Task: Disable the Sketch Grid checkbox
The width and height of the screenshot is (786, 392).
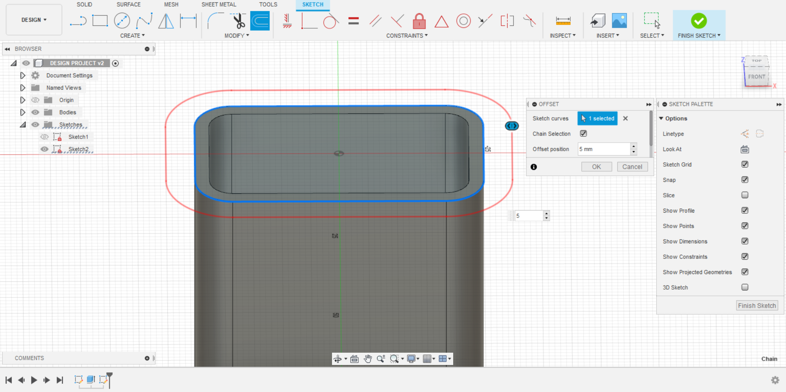Action: pos(745,164)
